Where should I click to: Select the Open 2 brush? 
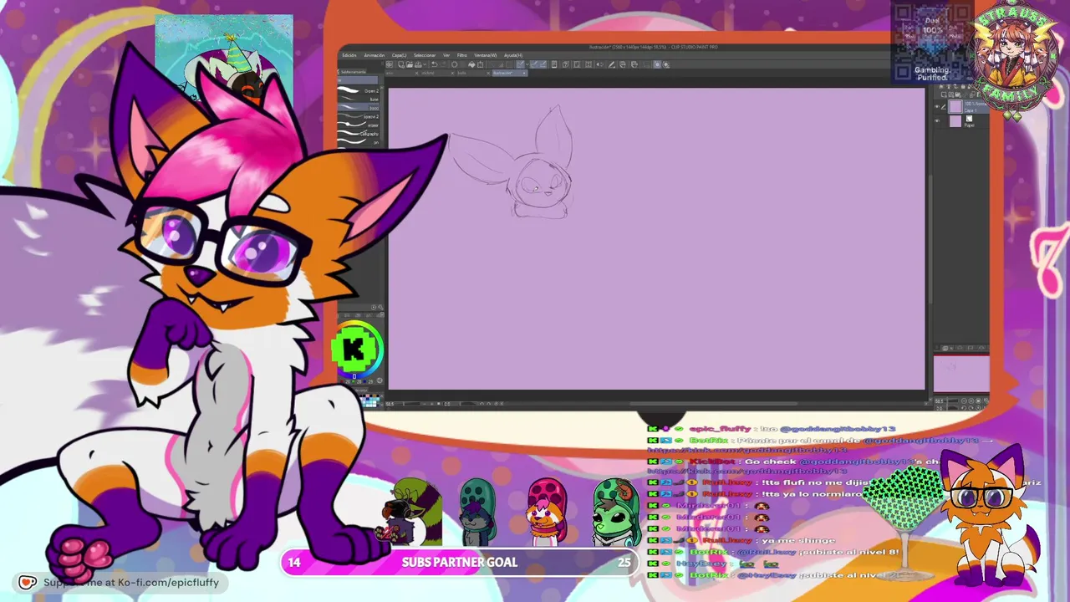(359, 90)
